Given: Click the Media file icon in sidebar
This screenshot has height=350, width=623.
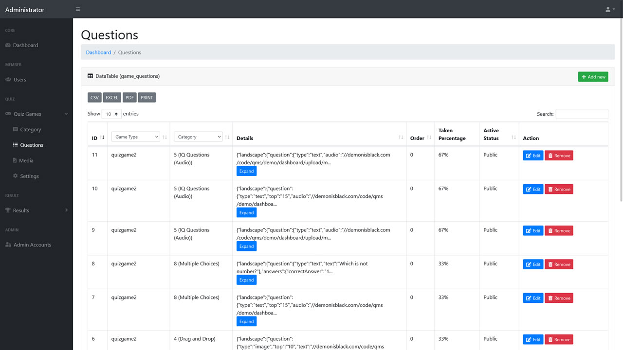Looking at the screenshot, I should (15, 160).
